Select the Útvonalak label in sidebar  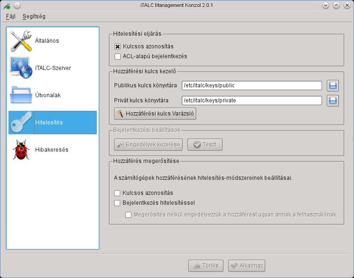point(48,95)
